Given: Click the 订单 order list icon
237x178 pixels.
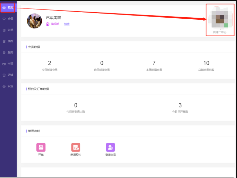Looking at the screenshot, I should click(4, 30).
